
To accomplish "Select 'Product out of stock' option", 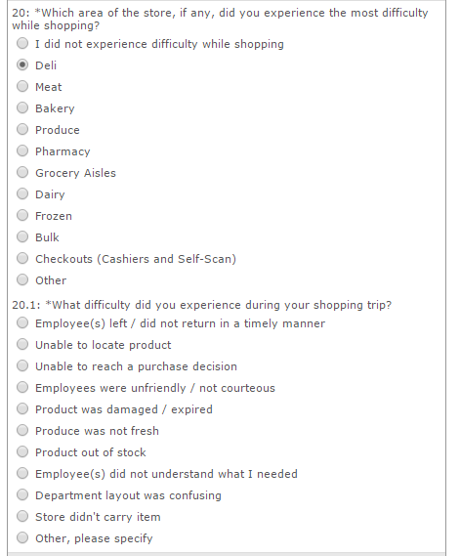I will (22, 451).
